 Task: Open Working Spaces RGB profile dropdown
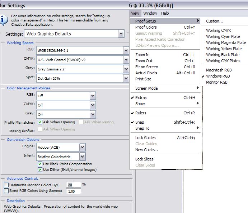pos(83,51)
